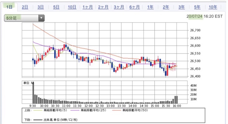The image size is (228, 124).
Task: Click the 単純移動平均(25) purple legend line
Action: click(75, 110)
